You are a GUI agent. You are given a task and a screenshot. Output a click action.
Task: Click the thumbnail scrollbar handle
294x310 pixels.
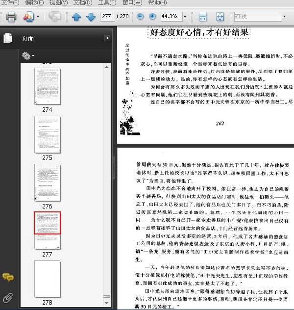click(x=107, y=296)
